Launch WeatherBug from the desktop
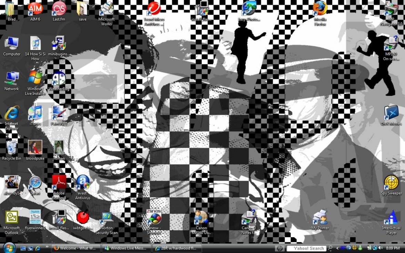This screenshot has width=405, height=253. click(x=59, y=81)
